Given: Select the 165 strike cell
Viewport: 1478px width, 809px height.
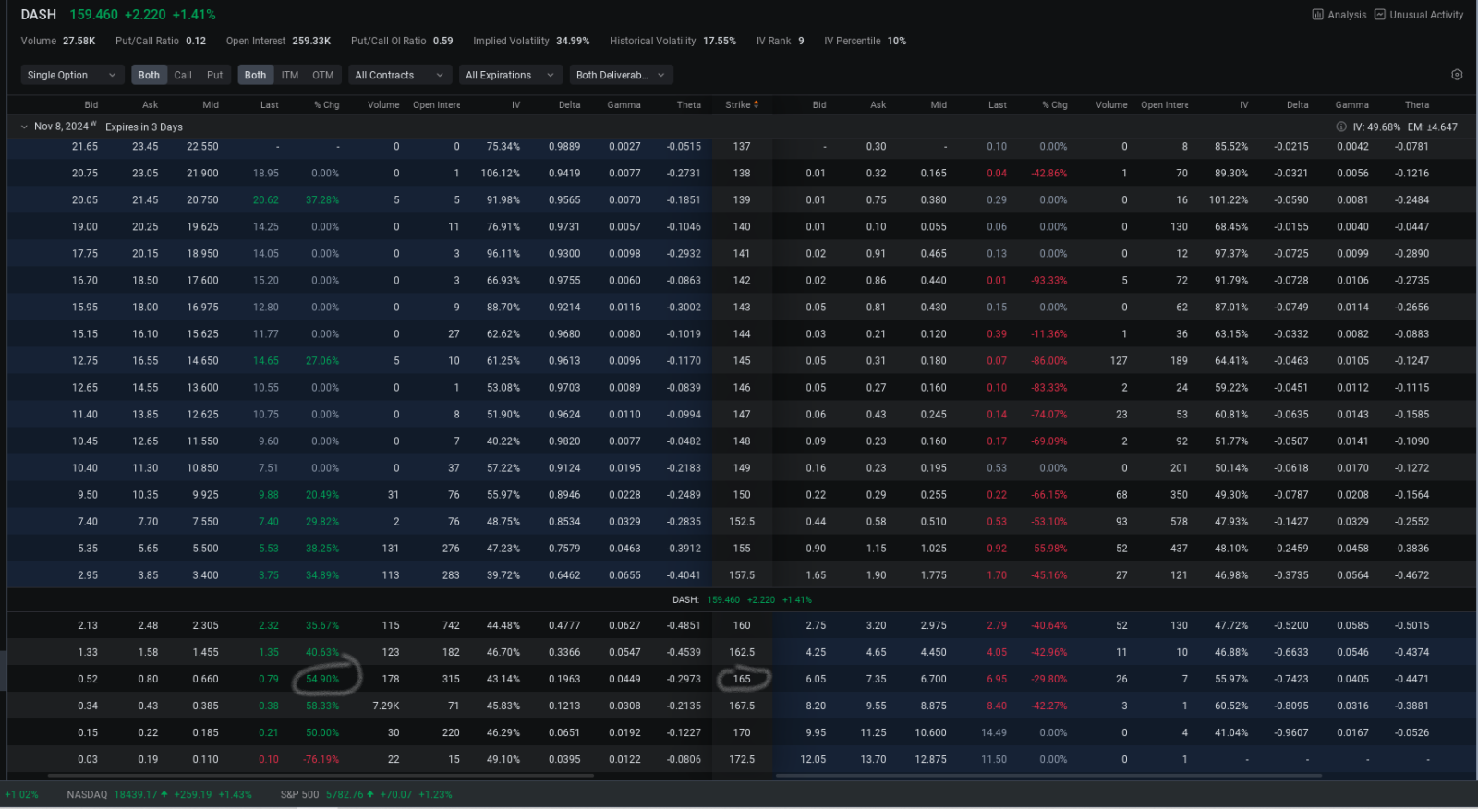Looking at the screenshot, I should [x=742, y=679].
